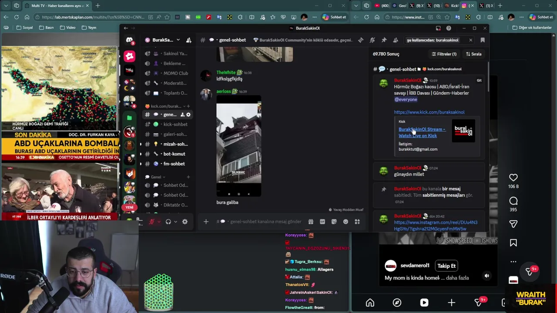Open BurakSa server menu dropdown

178,40
